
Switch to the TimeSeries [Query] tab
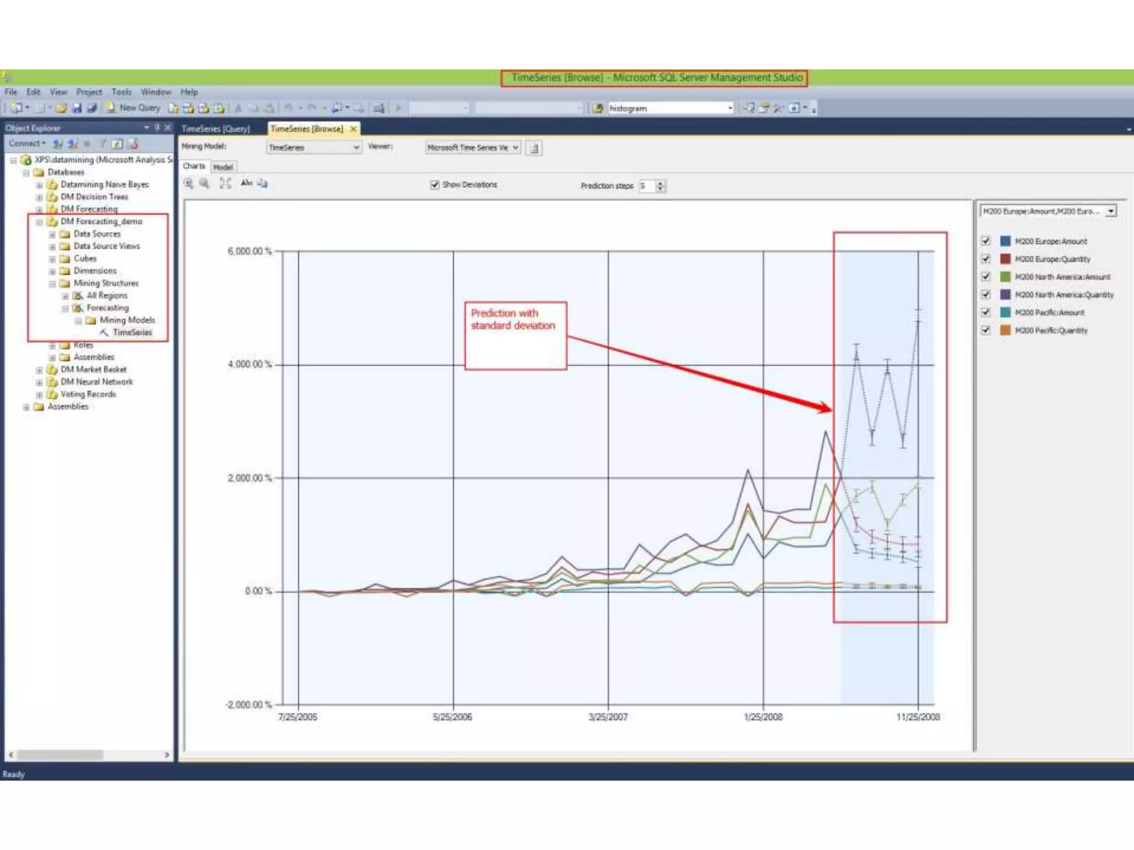[x=216, y=129]
